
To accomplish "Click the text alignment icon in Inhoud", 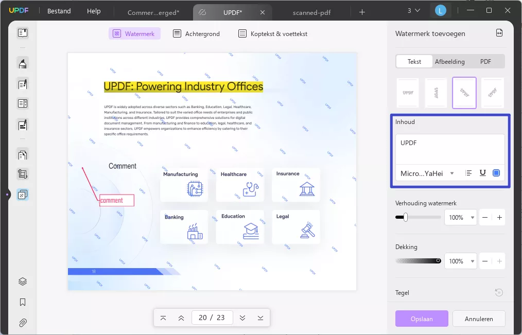I will 469,173.
